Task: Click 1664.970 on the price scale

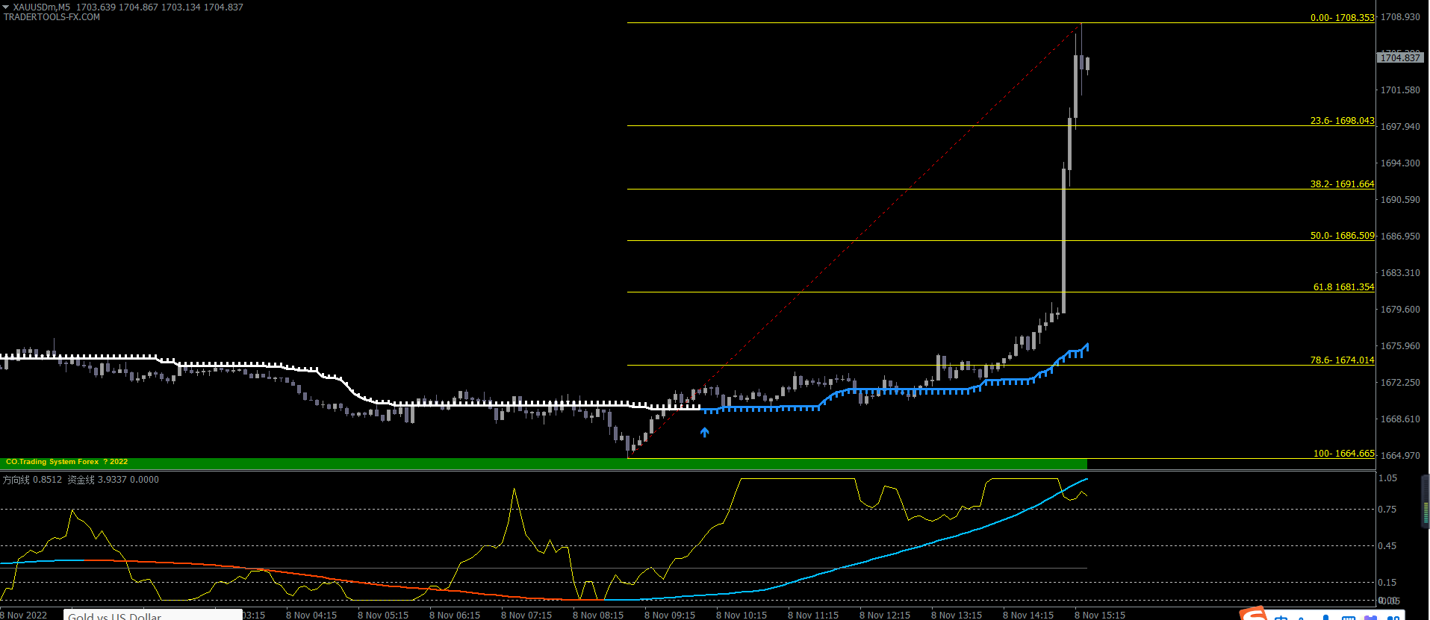Action: (1400, 455)
